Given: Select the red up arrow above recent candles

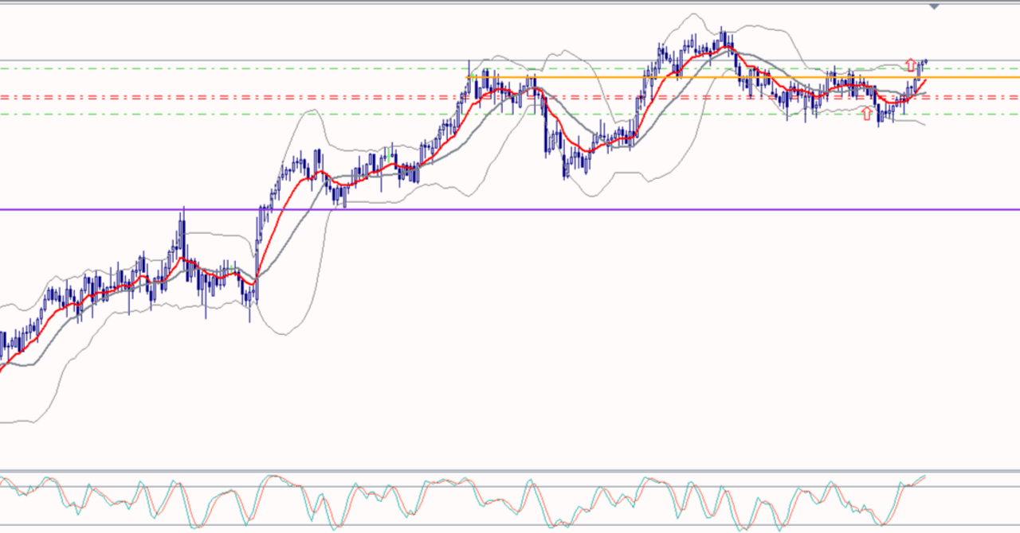Looking at the screenshot, I should point(909,64).
